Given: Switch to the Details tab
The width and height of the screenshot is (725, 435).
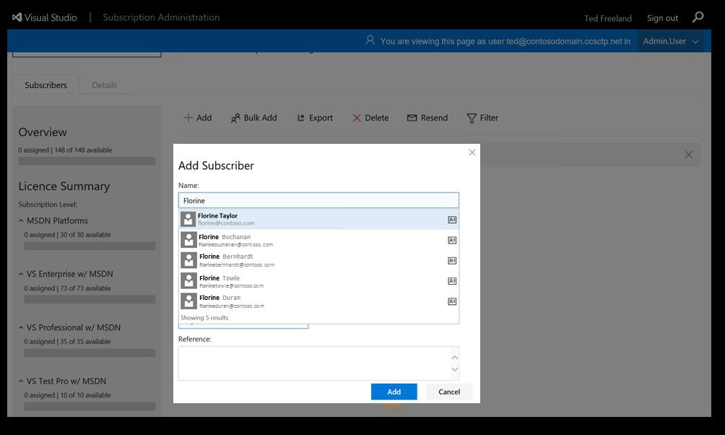Looking at the screenshot, I should point(104,85).
